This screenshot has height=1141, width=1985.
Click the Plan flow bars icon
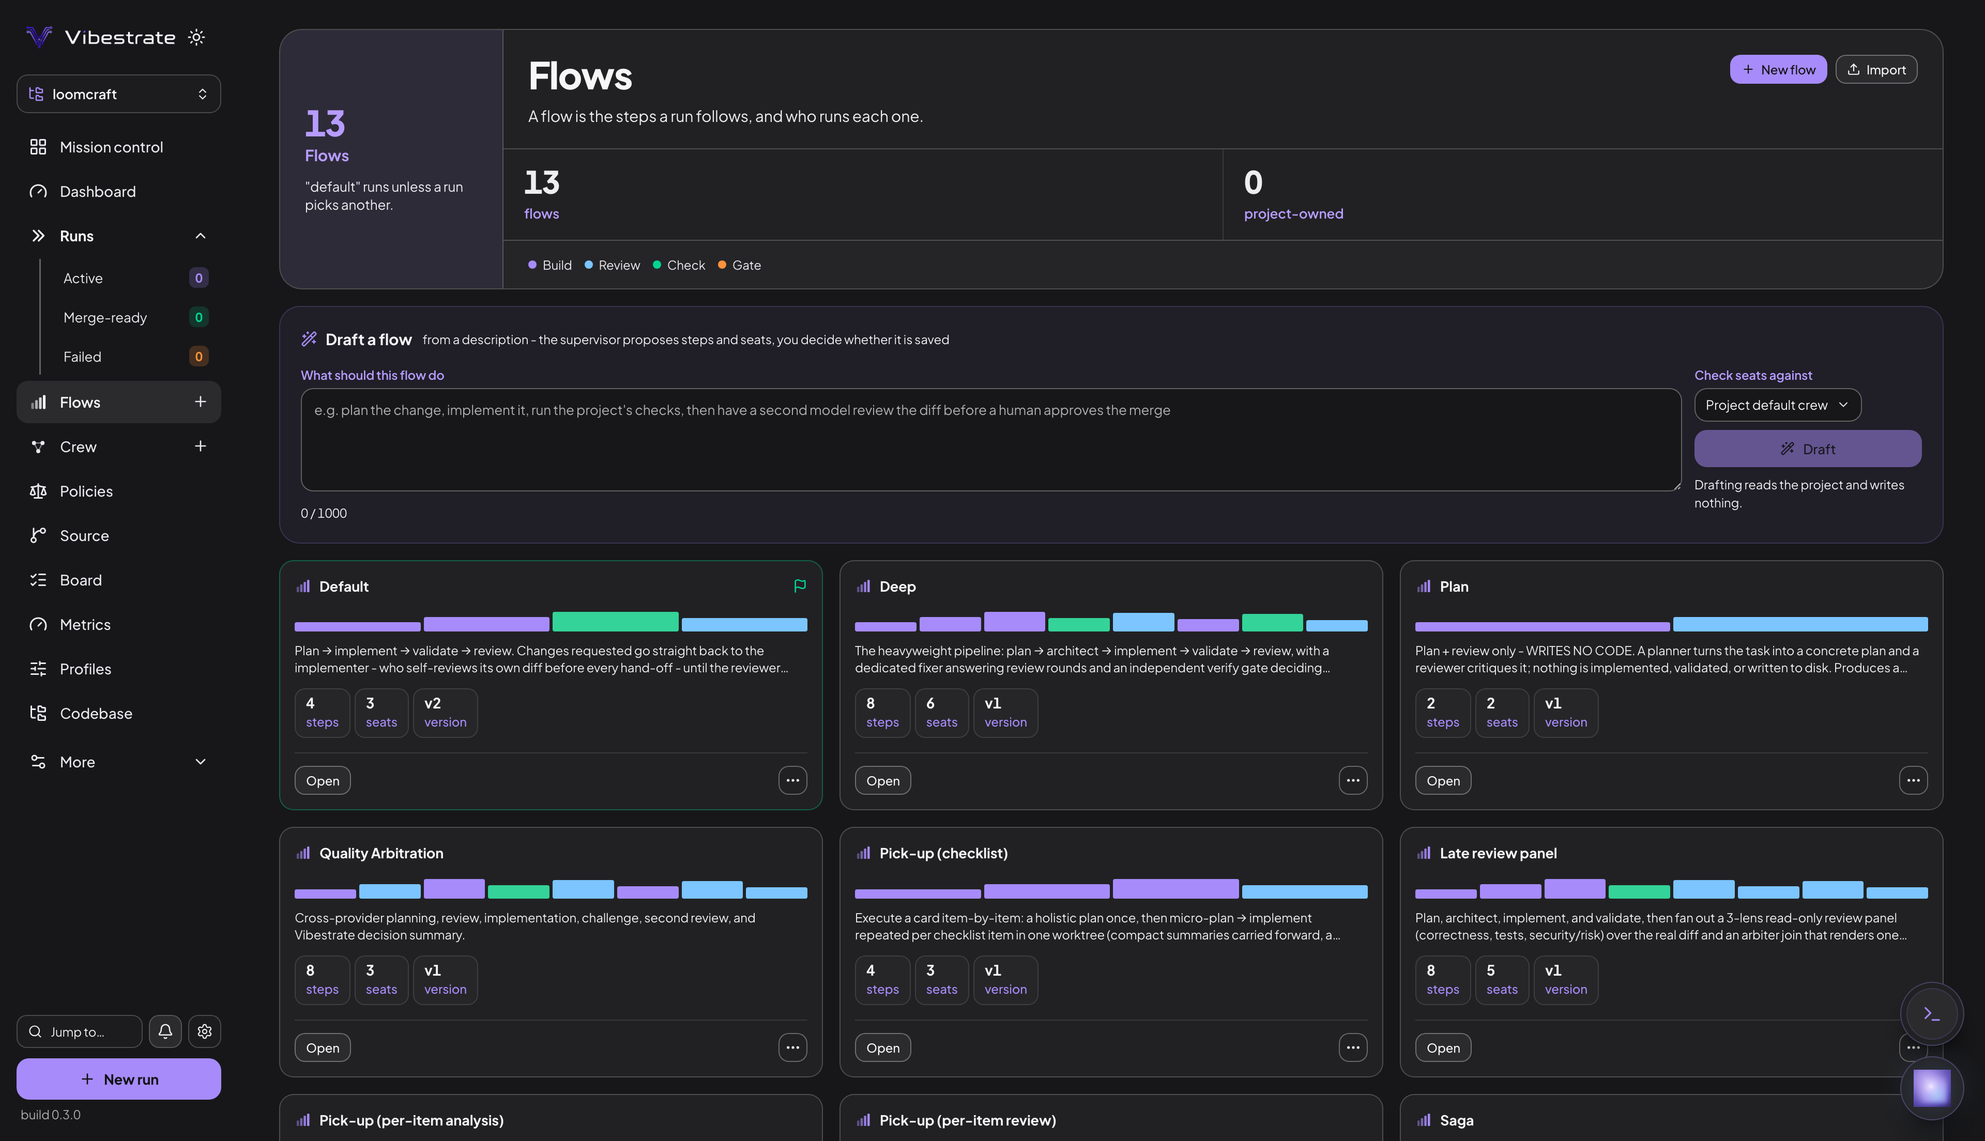[x=1424, y=586]
